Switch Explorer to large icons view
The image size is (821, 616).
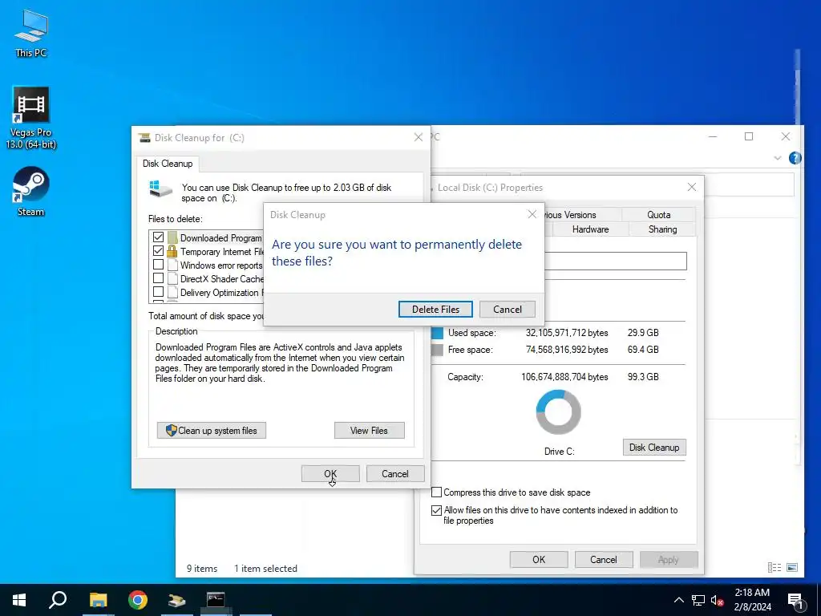coord(792,567)
